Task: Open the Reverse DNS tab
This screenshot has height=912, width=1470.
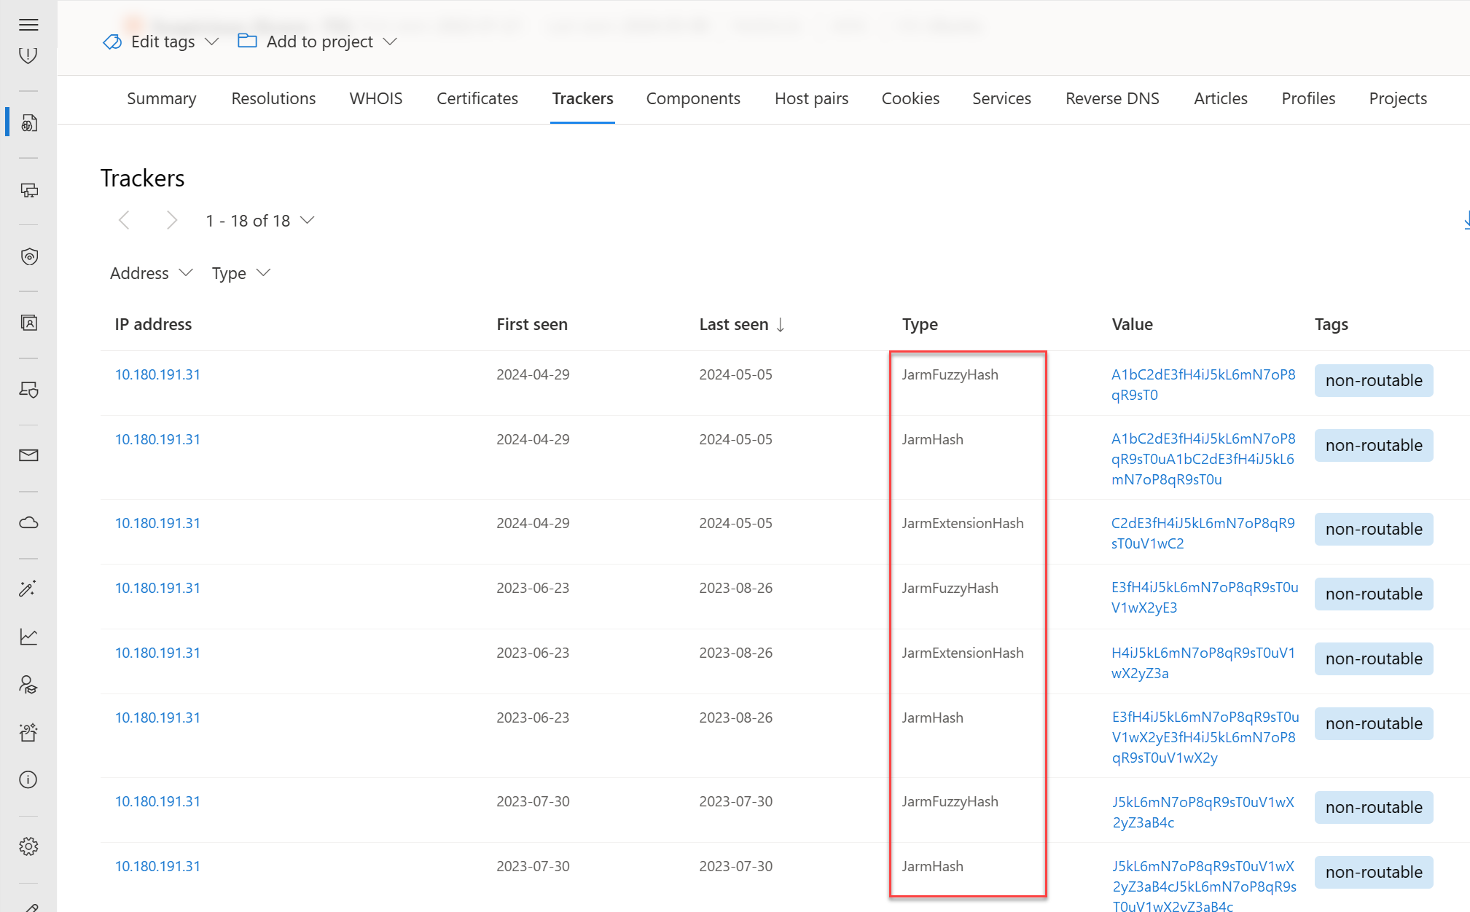Action: (x=1112, y=98)
